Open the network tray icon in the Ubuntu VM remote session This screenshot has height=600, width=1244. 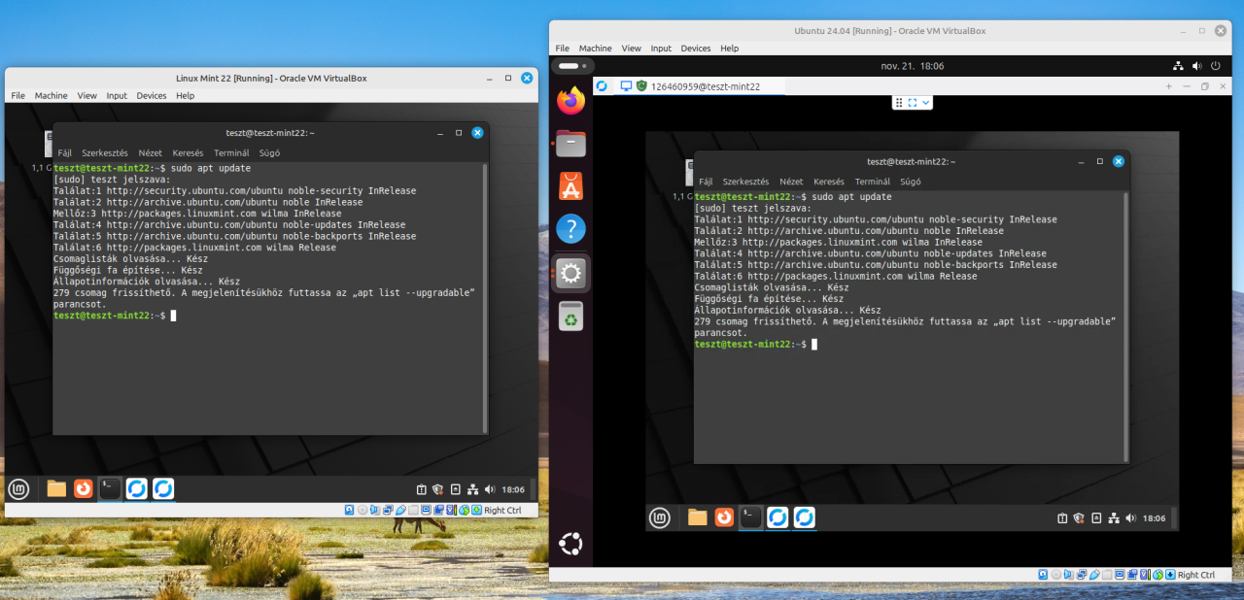[x=1113, y=518]
